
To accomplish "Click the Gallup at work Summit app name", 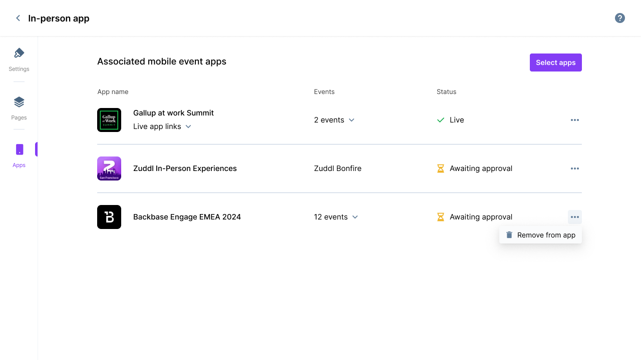I will 173,113.
